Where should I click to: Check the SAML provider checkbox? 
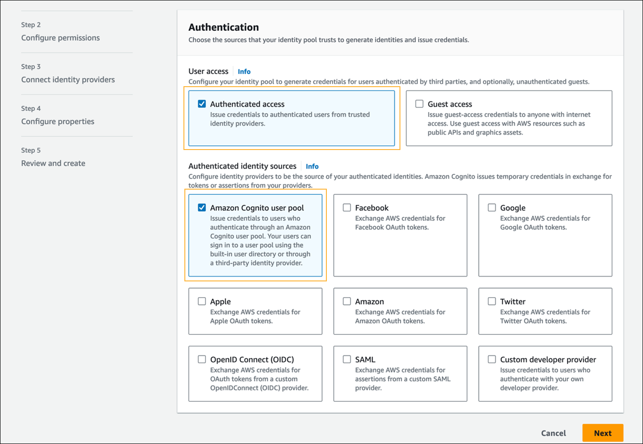pos(347,359)
